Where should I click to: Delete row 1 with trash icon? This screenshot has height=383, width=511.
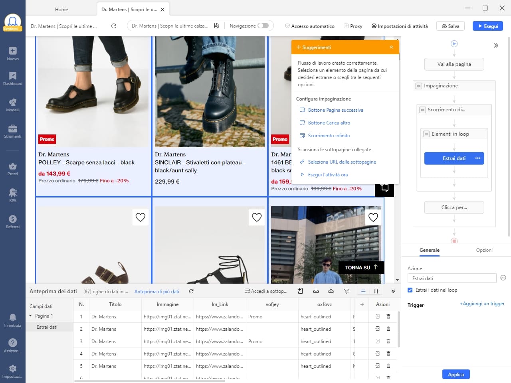point(388,316)
